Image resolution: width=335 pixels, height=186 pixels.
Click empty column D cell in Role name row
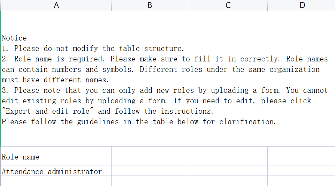[302, 157]
